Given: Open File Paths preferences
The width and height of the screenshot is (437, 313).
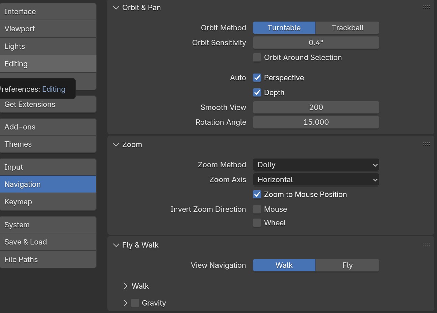Looking at the screenshot, I should pyautogui.click(x=48, y=260).
